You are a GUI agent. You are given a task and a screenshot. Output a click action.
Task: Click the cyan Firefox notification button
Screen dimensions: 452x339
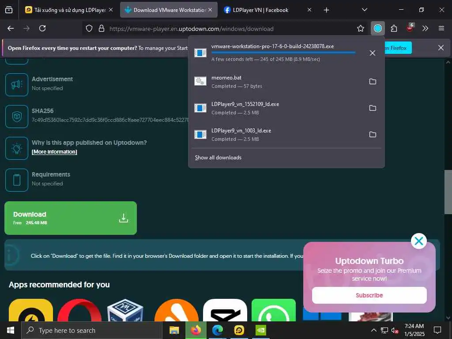click(x=398, y=48)
